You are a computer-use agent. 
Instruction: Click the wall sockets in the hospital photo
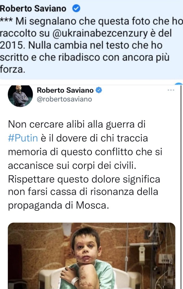(166, 259)
